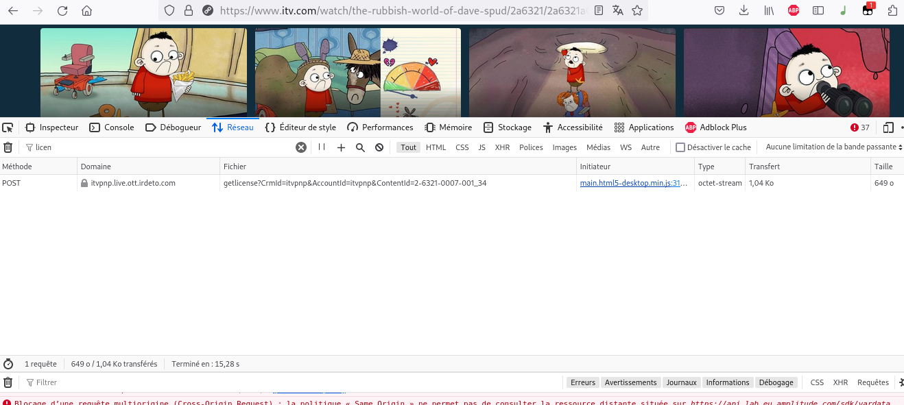904x405 pixels.
Task: Open Éditeur de style tab
Action: [x=300, y=127]
